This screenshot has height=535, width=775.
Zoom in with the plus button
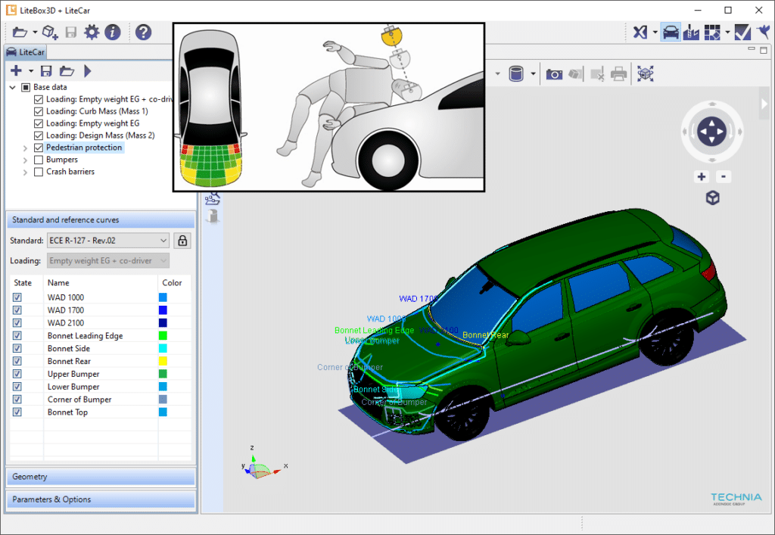click(702, 177)
